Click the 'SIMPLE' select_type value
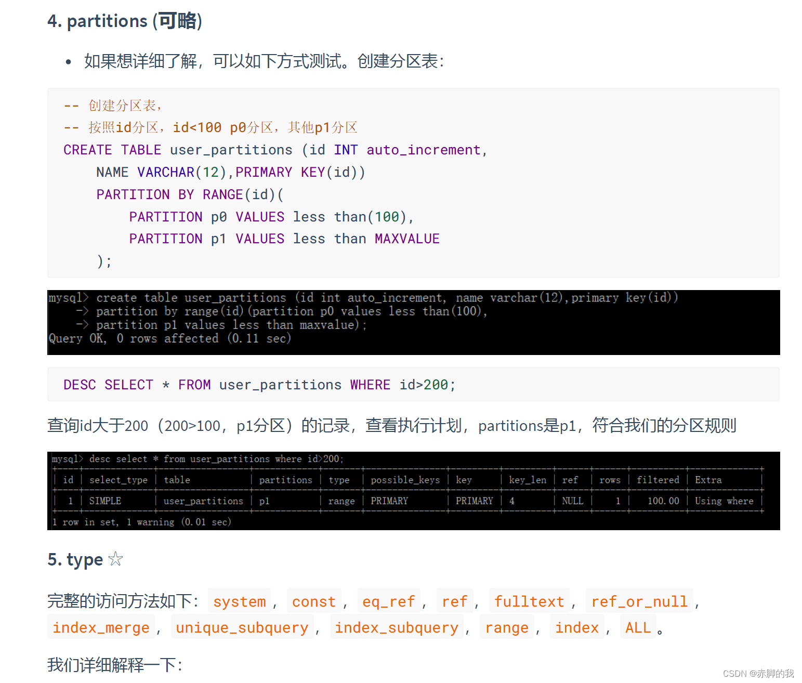802x683 pixels. 105,501
